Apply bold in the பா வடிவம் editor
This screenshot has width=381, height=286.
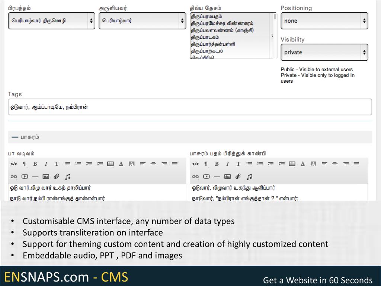pos(35,164)
